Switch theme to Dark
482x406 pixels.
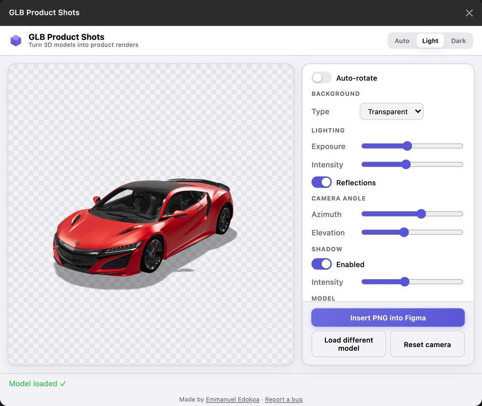point(458,41)
